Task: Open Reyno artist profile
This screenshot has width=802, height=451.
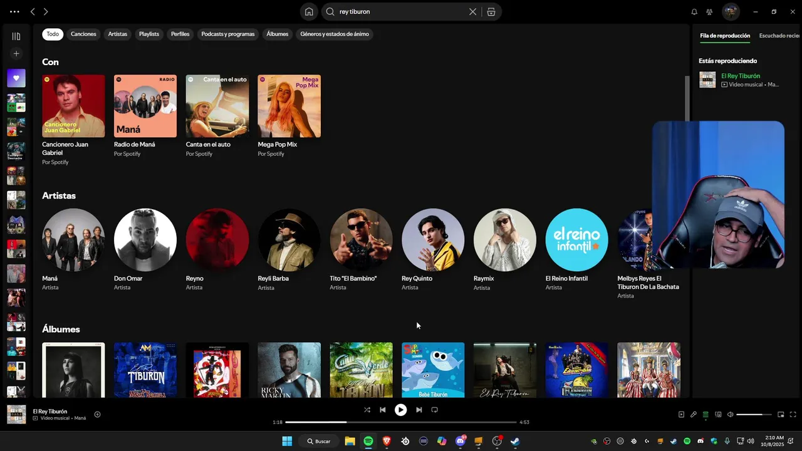Action: click(217, 240)
